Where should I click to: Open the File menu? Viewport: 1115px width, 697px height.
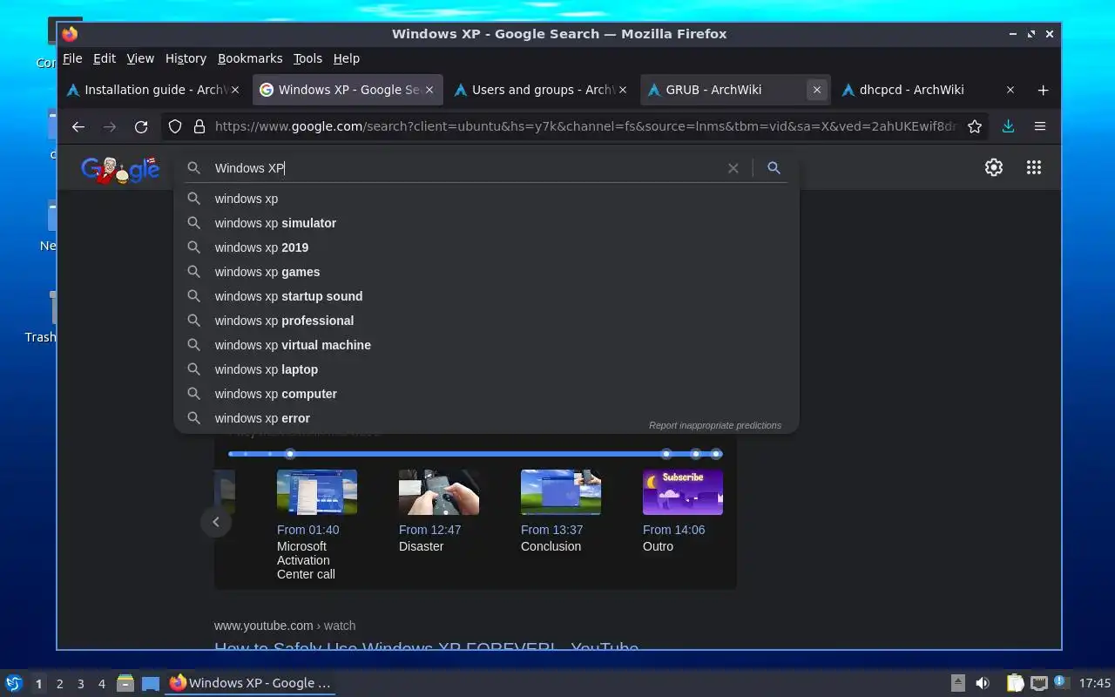point(72,58)
